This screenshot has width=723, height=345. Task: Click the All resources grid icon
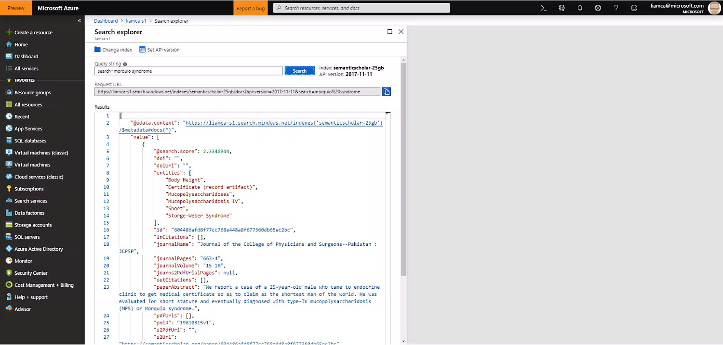click(9, 104)
